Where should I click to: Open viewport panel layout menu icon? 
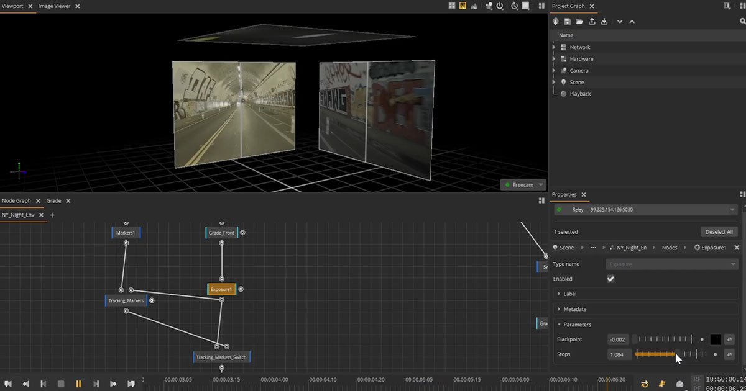pyautogui.click(x=541, y=6)
